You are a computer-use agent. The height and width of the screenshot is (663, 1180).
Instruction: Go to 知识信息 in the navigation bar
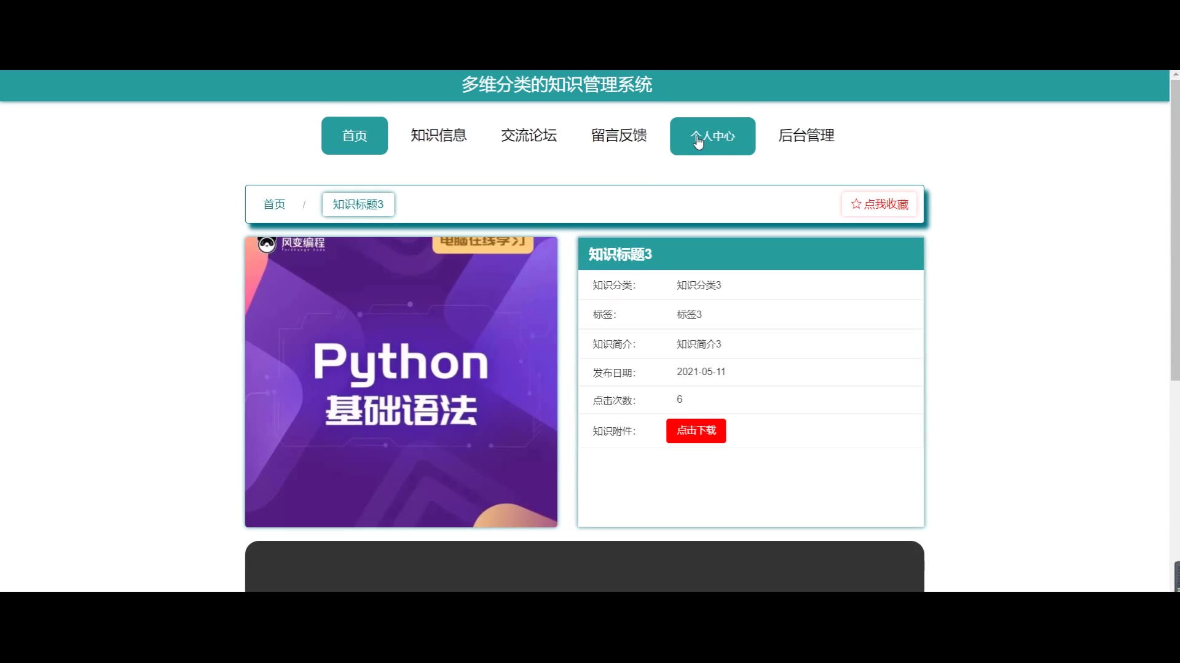(438, 136)
